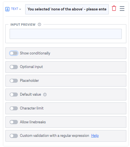This screenshot has height=147, width=130.
Task: Click the 'Character limit' label text
Action: tap(32, 108)
